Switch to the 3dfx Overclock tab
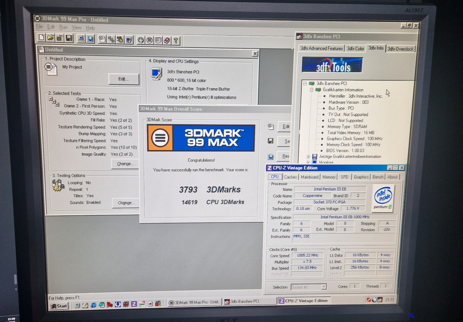463x322 pixels. click(x=400, y=49)
